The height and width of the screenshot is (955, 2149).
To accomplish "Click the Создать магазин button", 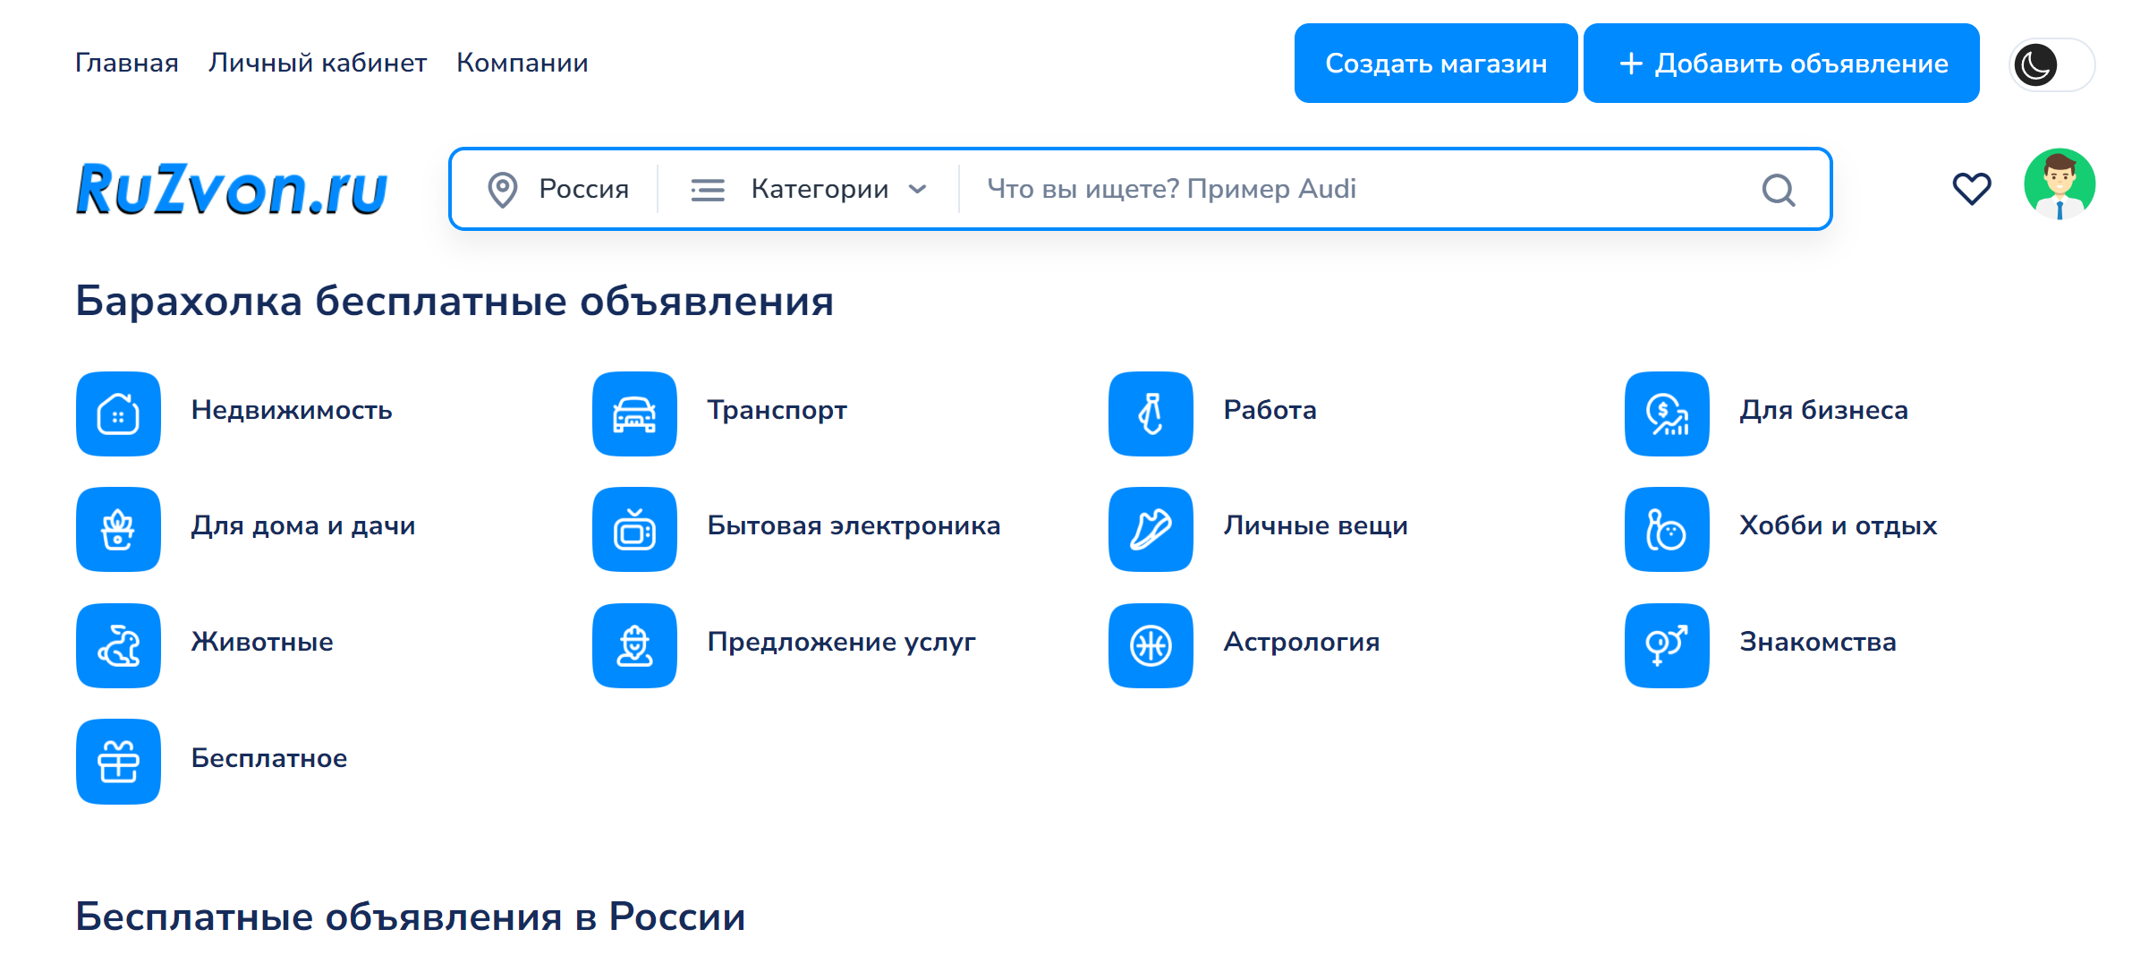I will point(1435,64).
